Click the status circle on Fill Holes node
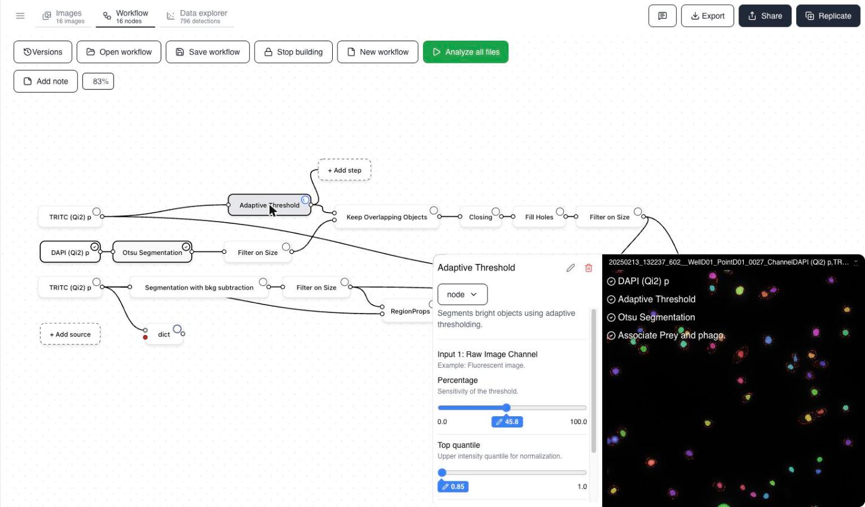This screenshot has height=507, width=865. pyautogui.click(x=560, y=211)
